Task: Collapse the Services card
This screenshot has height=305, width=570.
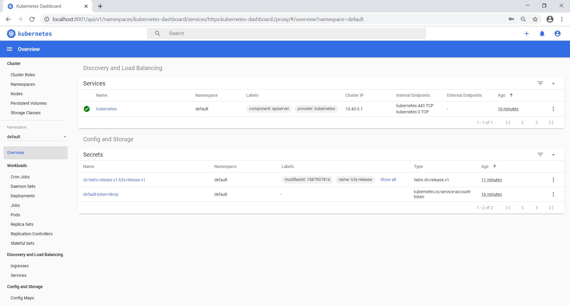Action: 553,84
